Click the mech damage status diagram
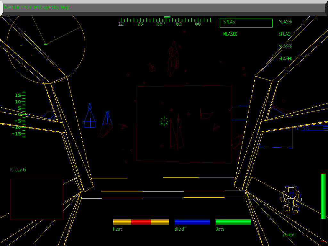This screenshot has width=328, height=246. tap(291, 199)
